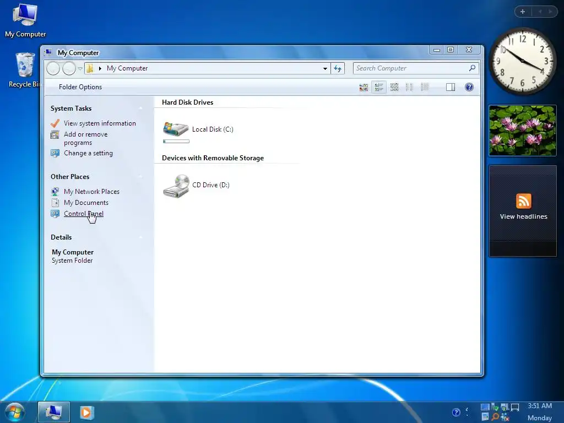This screenshot has width=564, height=423.
Task: Switch to the two-column list view
Action: pyautogui.click(x=409, y=87)
